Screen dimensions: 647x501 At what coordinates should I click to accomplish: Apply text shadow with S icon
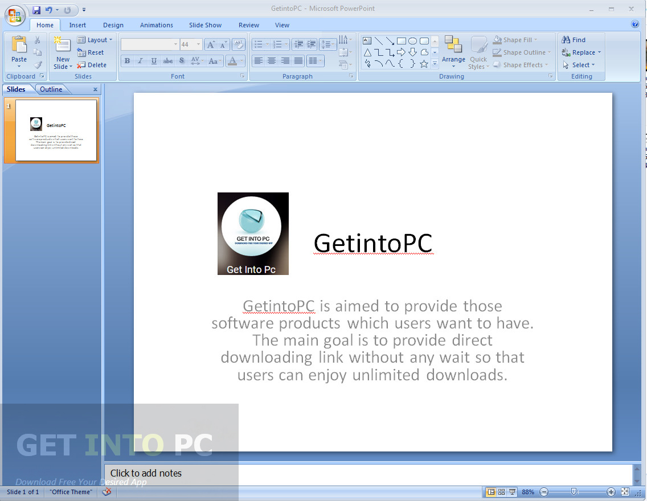[x=182, y=61]
